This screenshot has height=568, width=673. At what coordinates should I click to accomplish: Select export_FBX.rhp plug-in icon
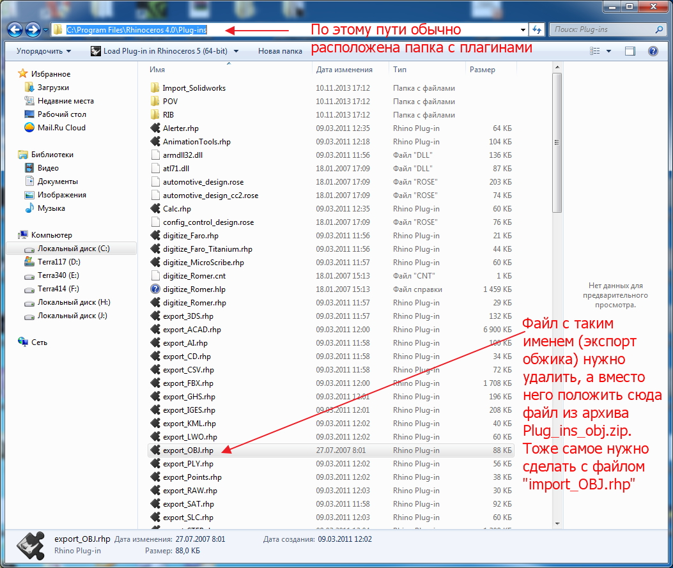[x=155, y=383]
